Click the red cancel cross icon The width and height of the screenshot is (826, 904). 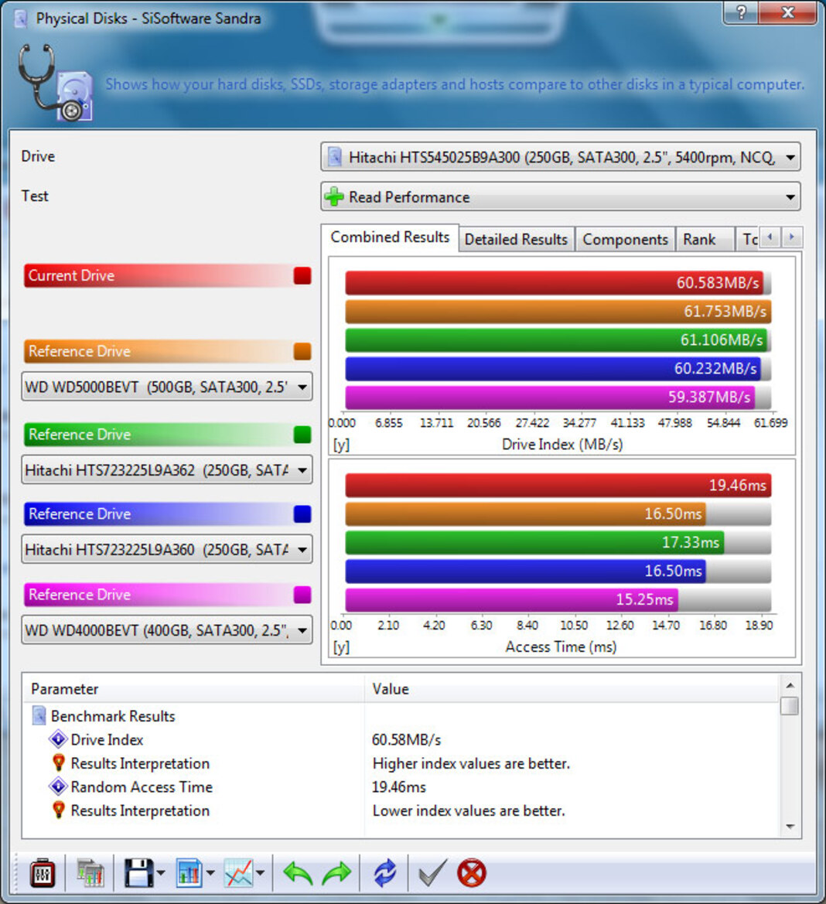[x=472, y=873]
